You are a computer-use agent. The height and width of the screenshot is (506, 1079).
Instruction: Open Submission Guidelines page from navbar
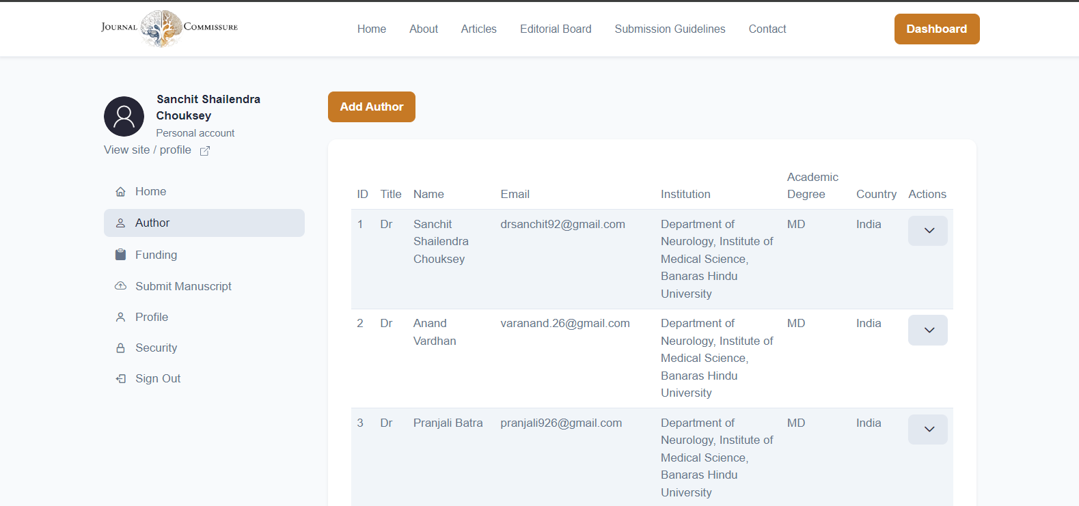670,29
